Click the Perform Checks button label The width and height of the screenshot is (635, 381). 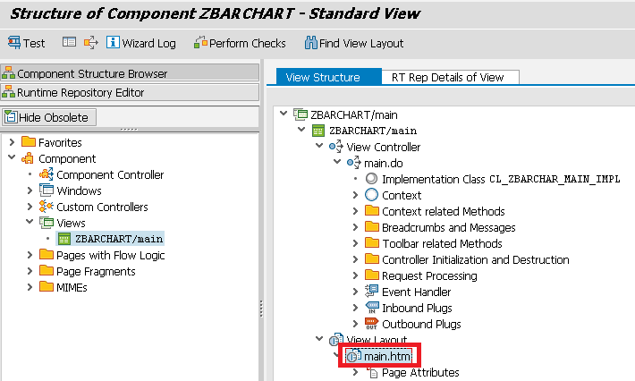coord(248,43)
